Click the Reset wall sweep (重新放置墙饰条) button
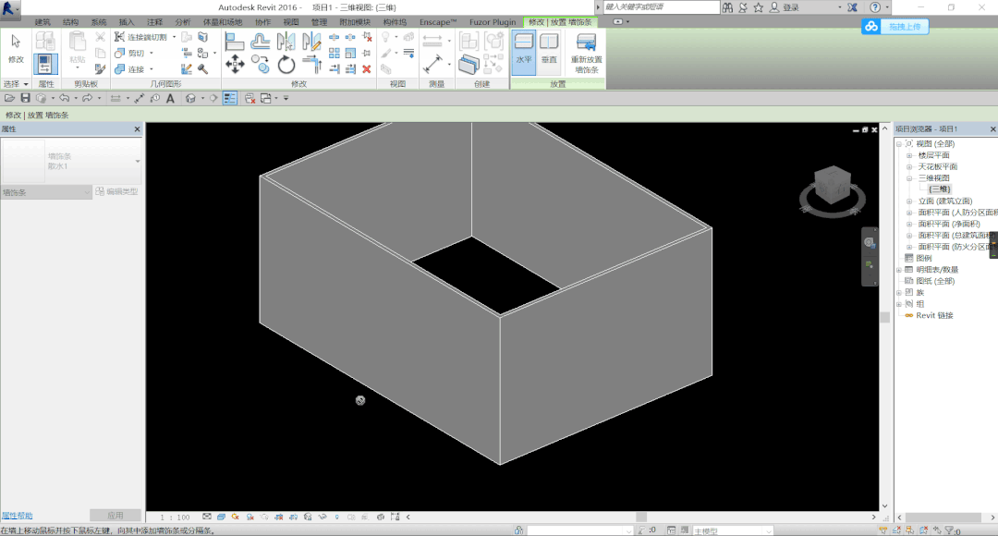The height and width of the screenshot is (536, 998). (x=586, y=54)
